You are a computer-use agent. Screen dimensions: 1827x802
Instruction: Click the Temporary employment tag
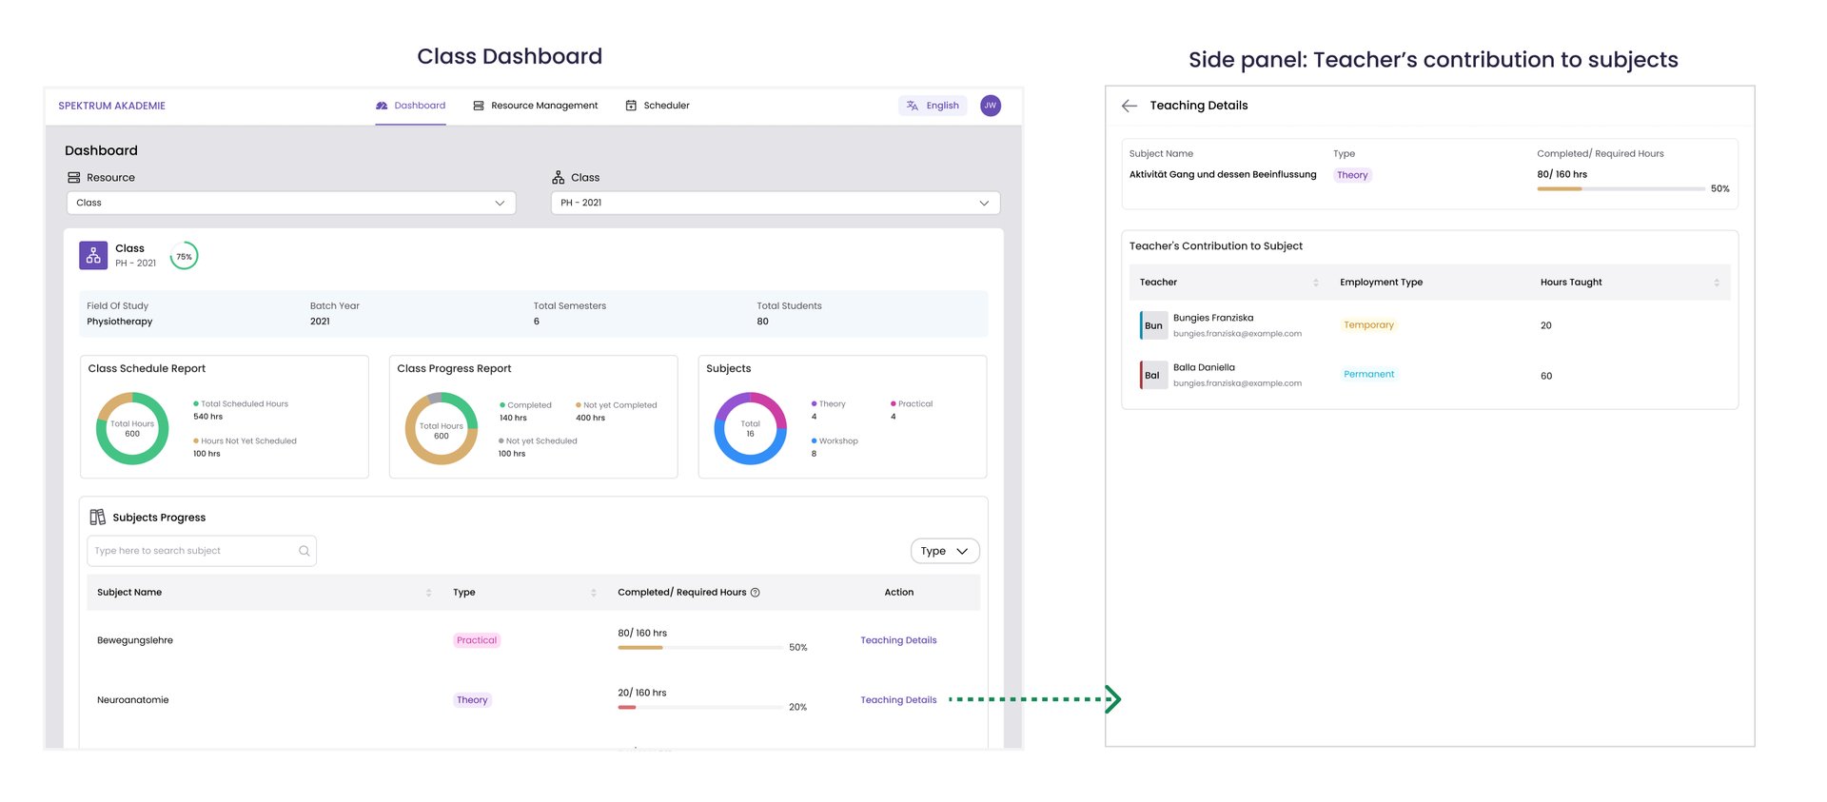[1368, 325]
